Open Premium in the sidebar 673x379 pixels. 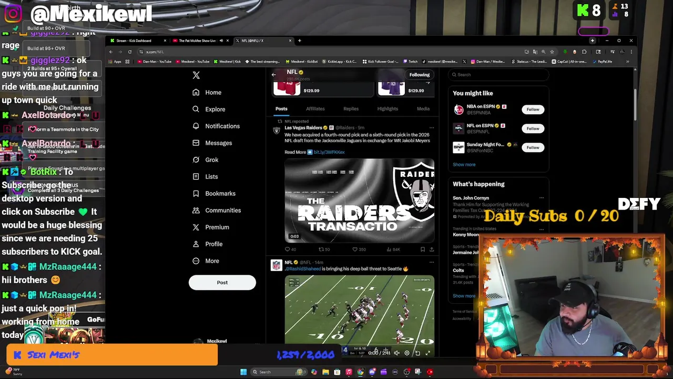[211, 227]
